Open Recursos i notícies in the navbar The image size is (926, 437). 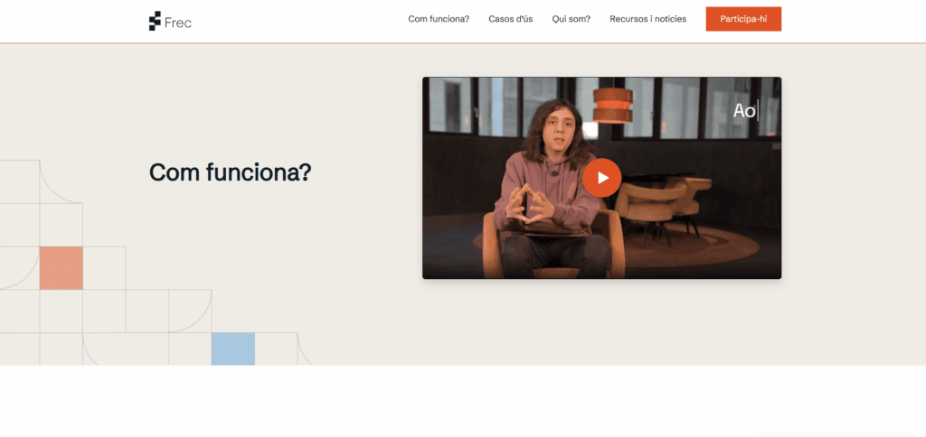[x=647, y=19]
